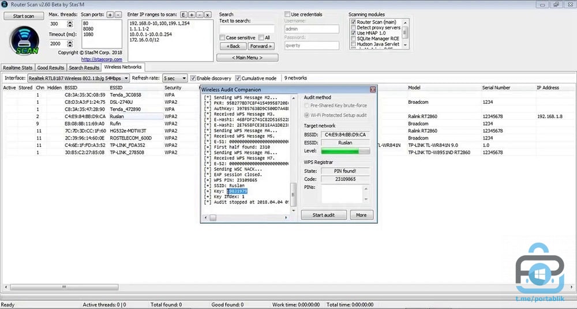Click the Start audit button

[324, 215]
